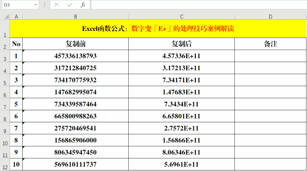Select row 7 header
This screenshot has width=307, height=171.
pyautogui.click(x=5, y=104)
